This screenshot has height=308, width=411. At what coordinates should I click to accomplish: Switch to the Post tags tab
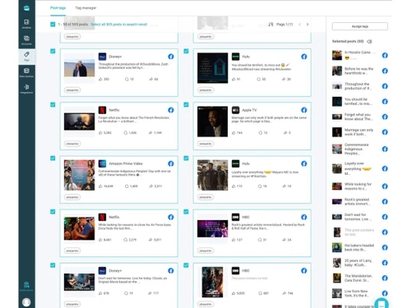(x=58, y=8)
